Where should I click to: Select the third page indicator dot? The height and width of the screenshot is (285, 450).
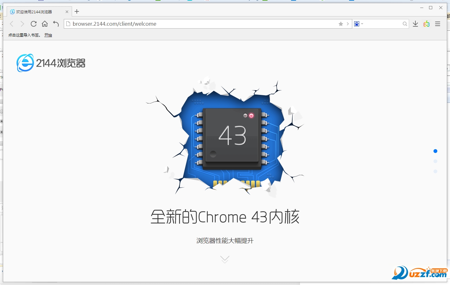click(x=435, y=171)
